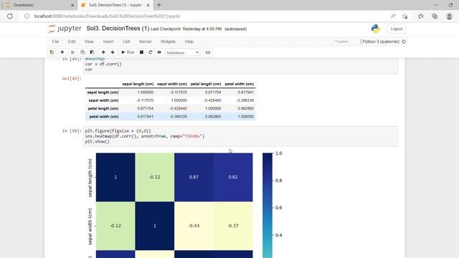
Task: Select the code cell In [50]
Action: click(241, 136)
